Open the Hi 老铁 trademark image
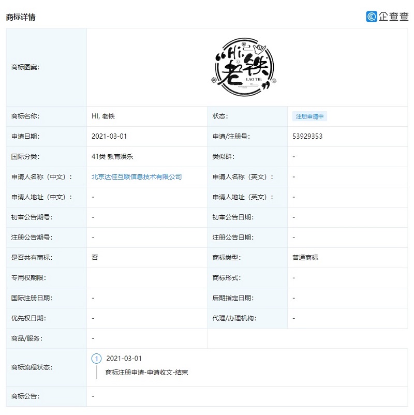 coord(244,67)
